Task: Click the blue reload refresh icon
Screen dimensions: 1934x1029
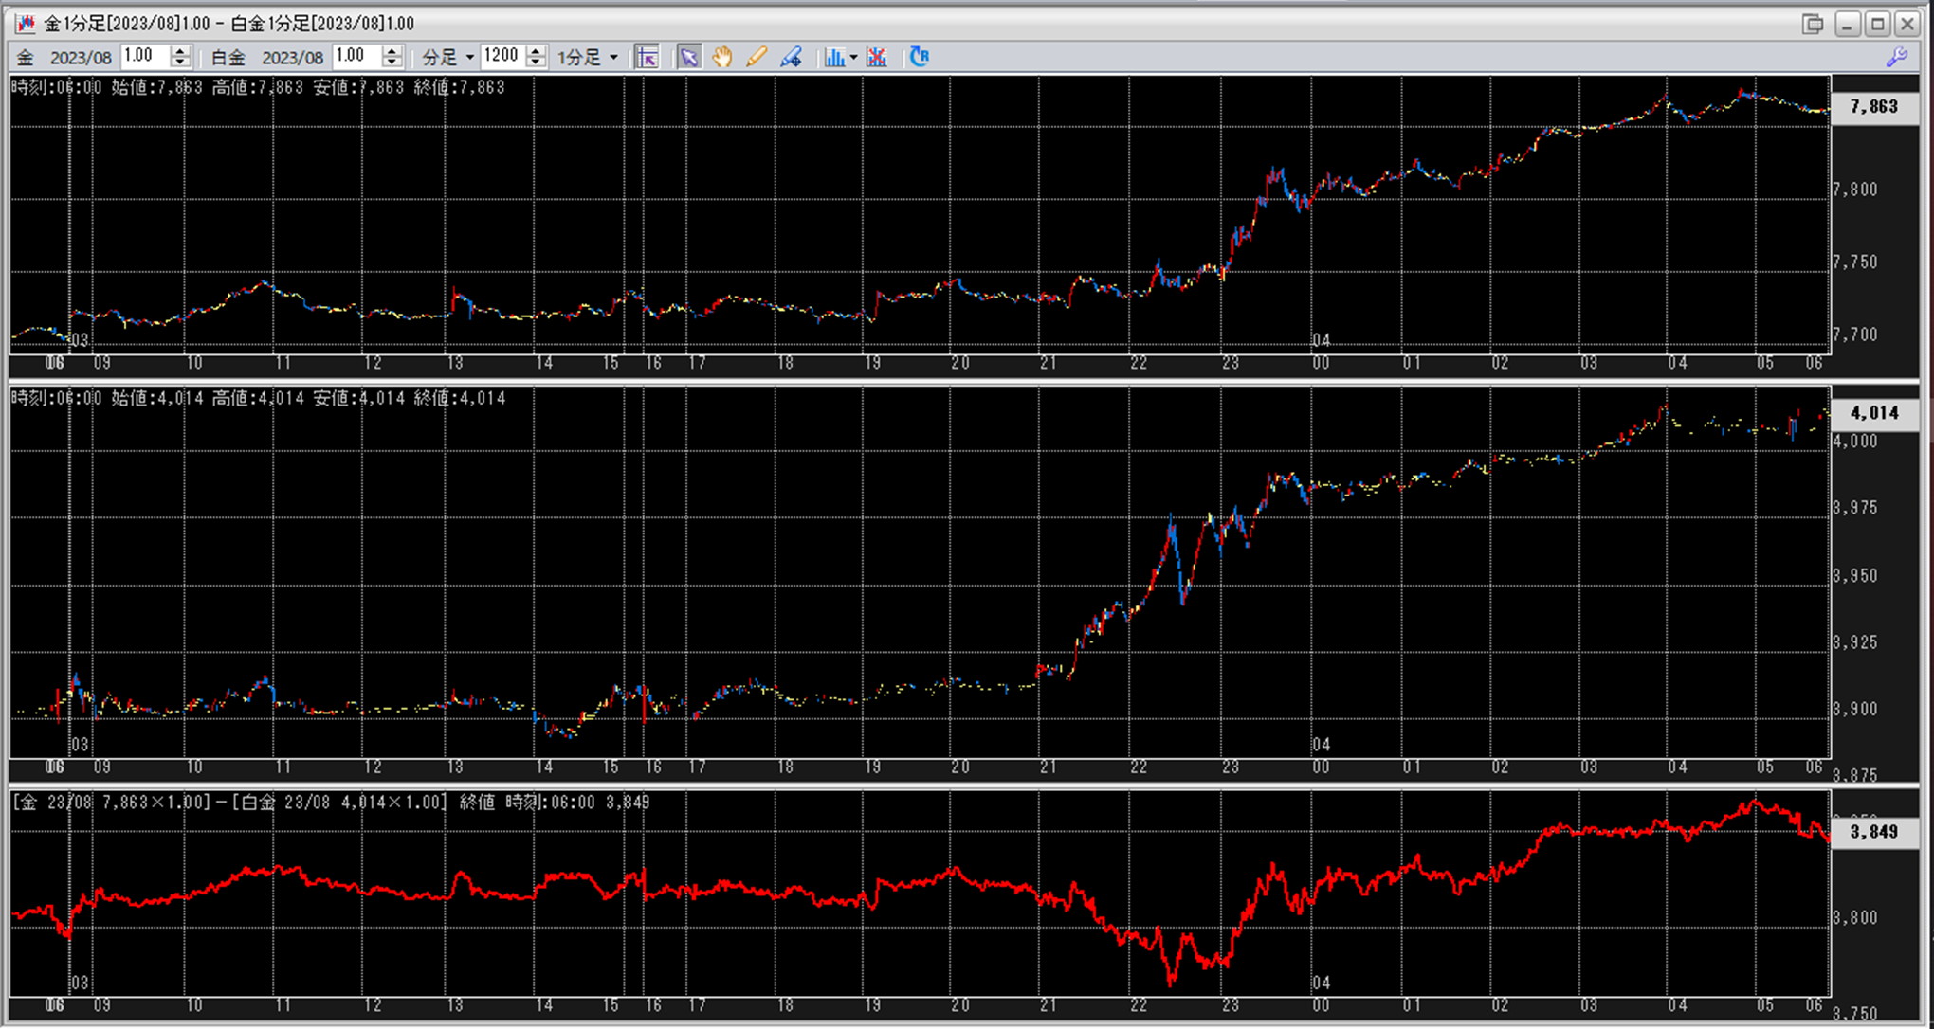Action: click(x=919, y=57)
